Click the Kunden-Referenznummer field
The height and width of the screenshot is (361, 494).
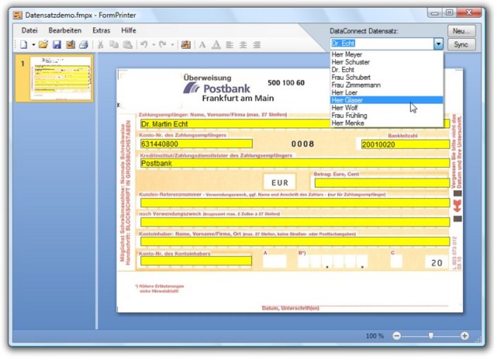pos(295,202)
